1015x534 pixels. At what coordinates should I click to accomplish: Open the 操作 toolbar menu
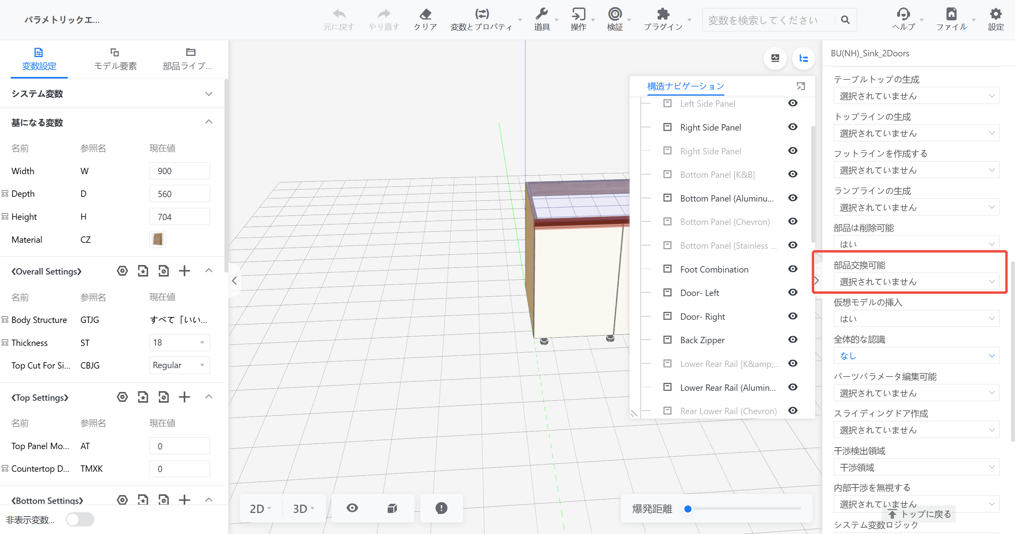click(578, 19)
